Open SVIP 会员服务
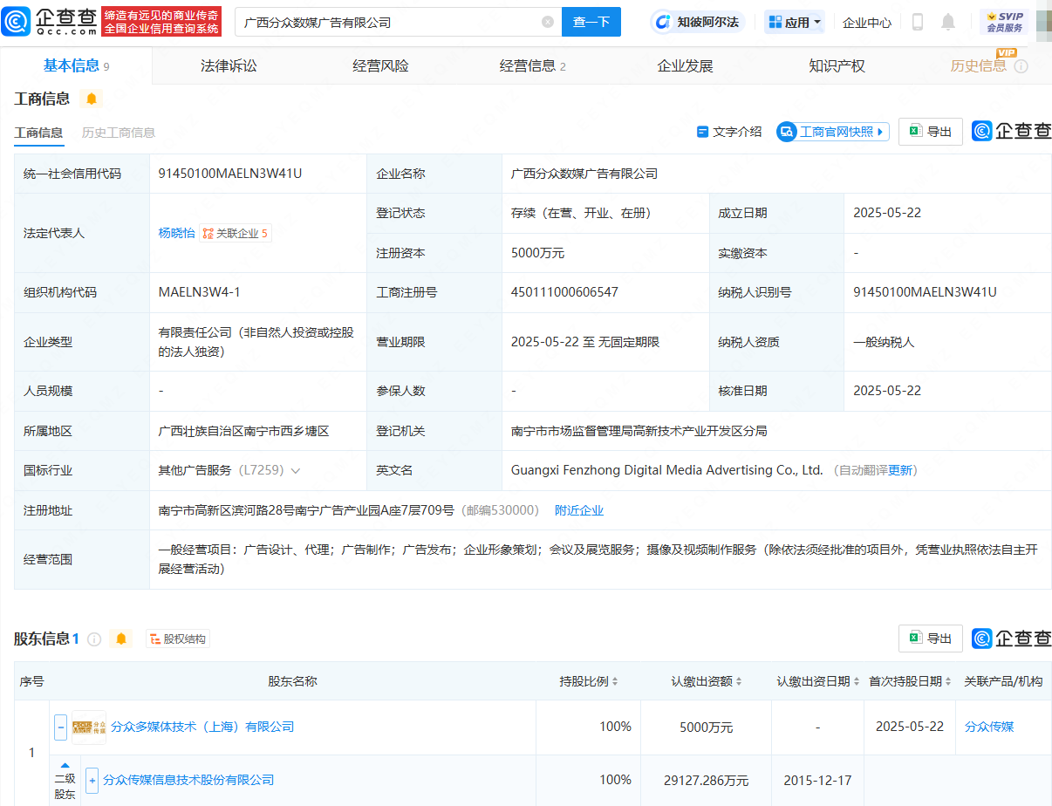Viewport: 1052px width, 806px height. (1004, 22)
